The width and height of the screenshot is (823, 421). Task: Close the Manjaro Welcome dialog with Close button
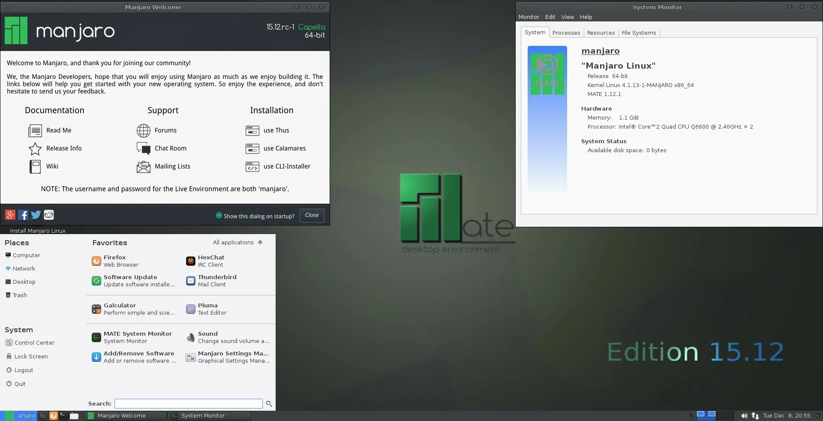pyautogui.click(x=312, y=215)
